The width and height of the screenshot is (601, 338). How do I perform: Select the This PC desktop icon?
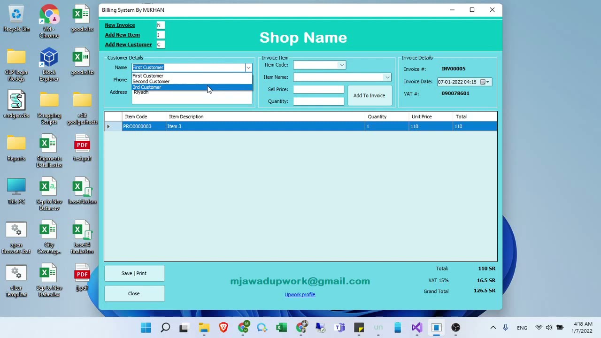(16, 191)
